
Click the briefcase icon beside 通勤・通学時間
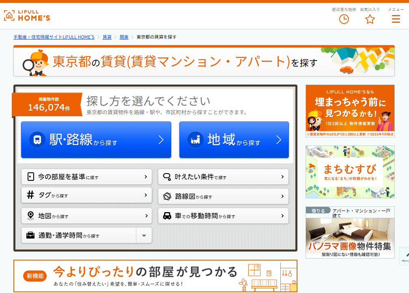click(30, 235)
